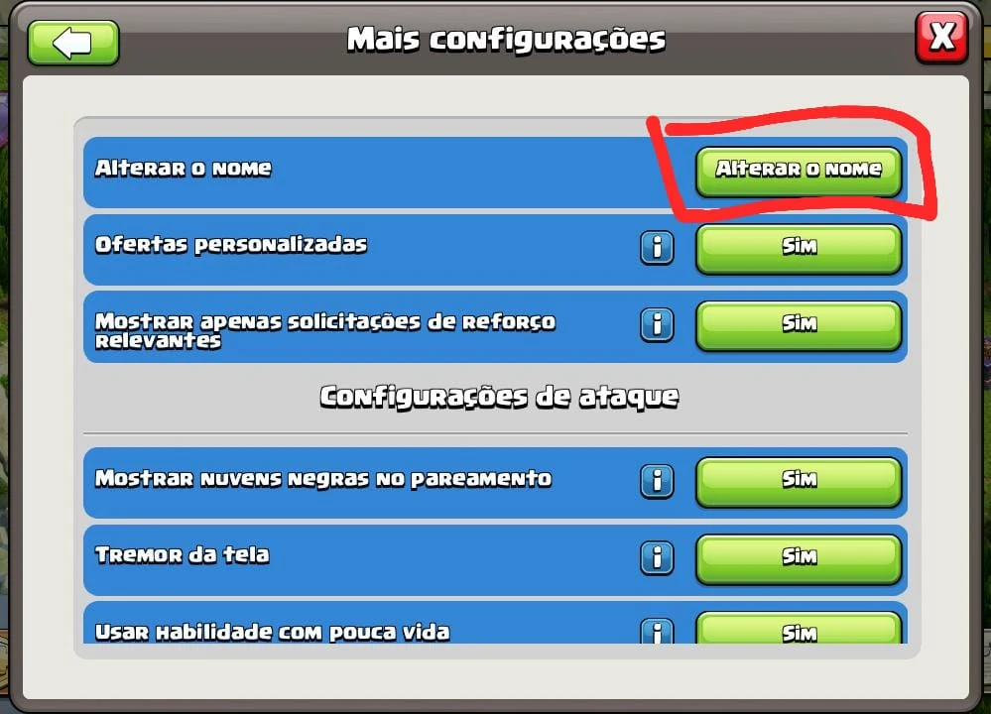Viewport: 991px width, 714px height.
Task: Open info for Usar habilidade com pouca vida
Action: point(657,631)
